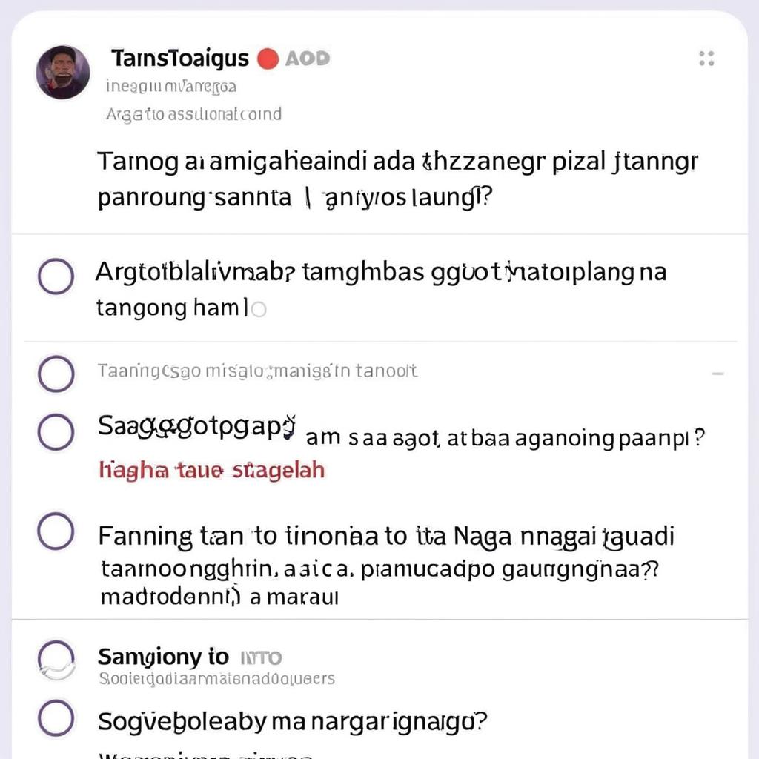Viewport: 759px width, 759px height.
Task: Click the 'Argato assuonal coind' subtitle line
Action: pos(193,115)
